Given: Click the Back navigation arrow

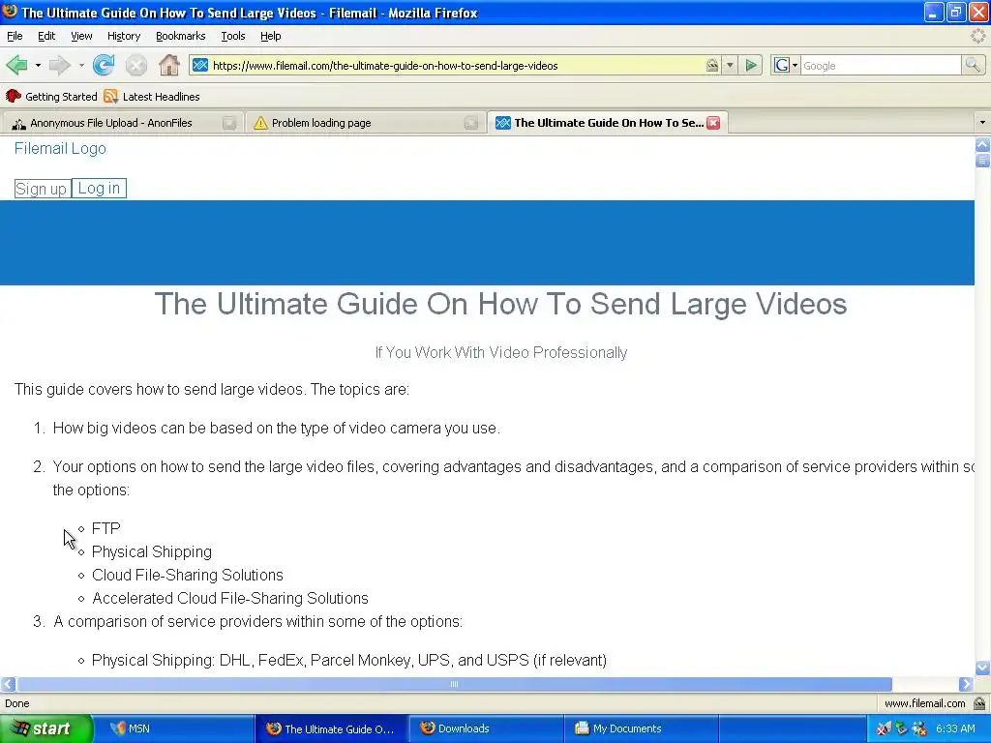Looking at the screenshot, I should (16, 65).
